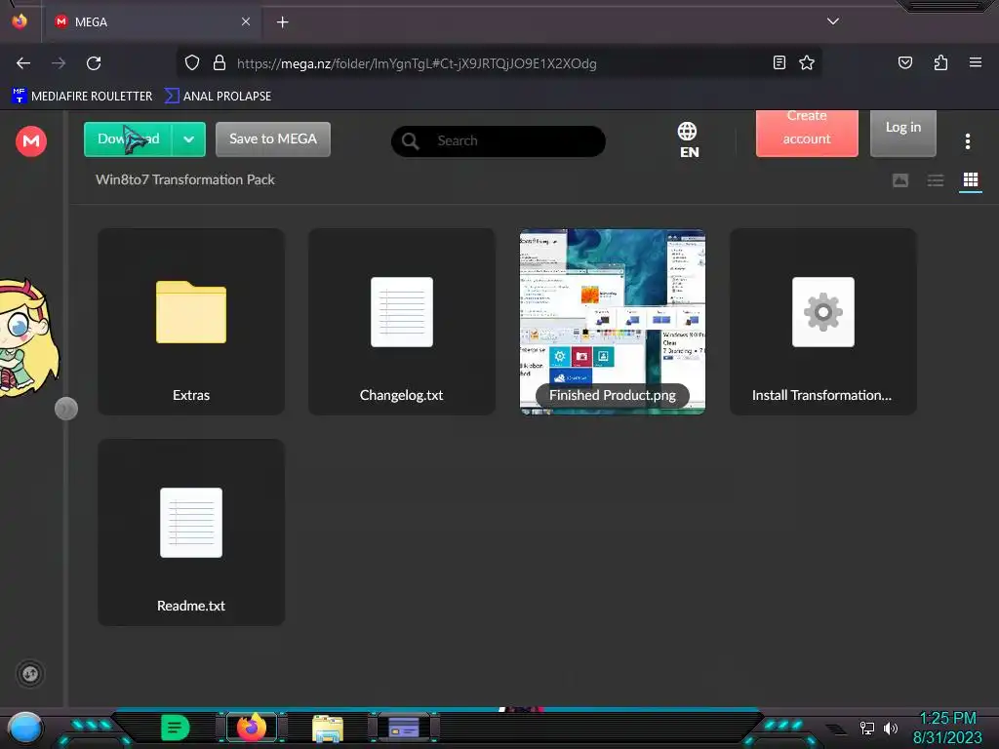Click the volume speaker tray icon
The height and width of the screenshot is (749, 999).
890,728
